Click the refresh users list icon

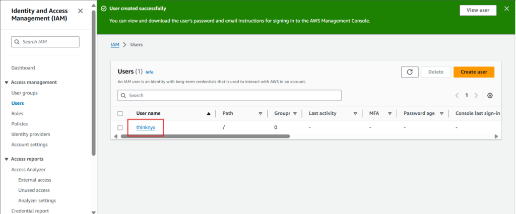pos(410,72)
